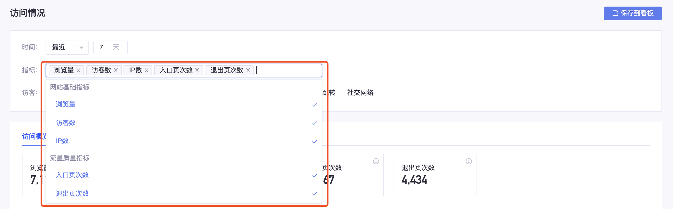Select the 社交网络 visitor filter
This screenshot has width=673, height=209.
click(360, 93)
